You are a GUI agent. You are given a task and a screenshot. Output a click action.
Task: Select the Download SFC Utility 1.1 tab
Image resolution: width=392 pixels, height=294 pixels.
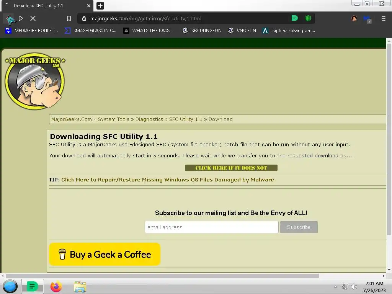pyautogui.click(x=47, y=6)
